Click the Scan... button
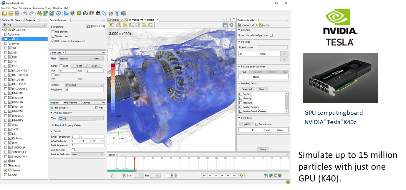 95,66
